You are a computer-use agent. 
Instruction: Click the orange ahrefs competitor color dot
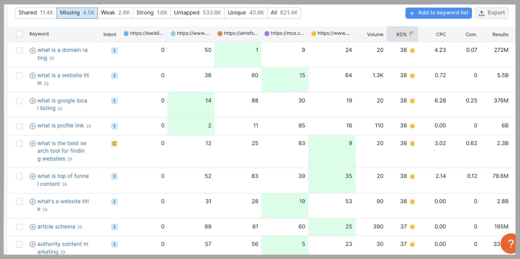[220, 33]
